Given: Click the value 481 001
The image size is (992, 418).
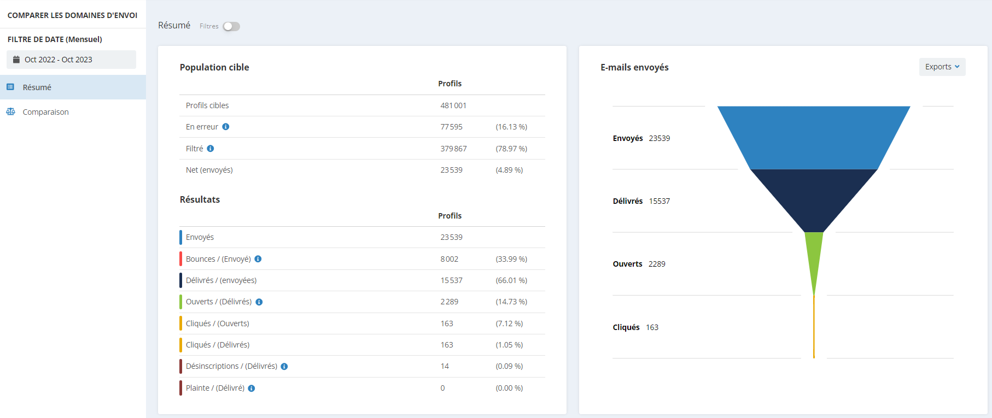Looking at the screenshot, I should tap(453, 105).
